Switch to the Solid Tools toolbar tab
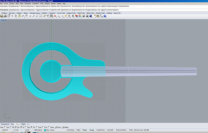The width and height of the screenshot is (208, 133). tap(81, 13)
